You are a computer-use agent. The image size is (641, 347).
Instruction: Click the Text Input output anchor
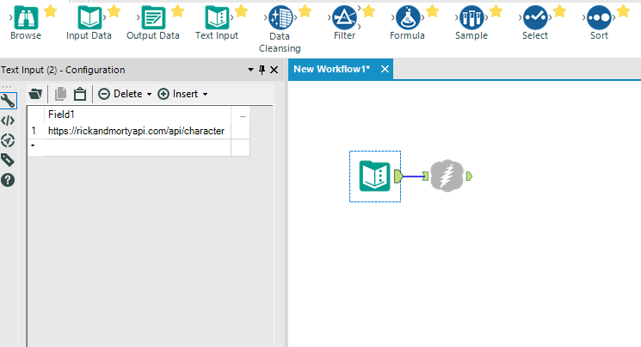(x=398, y=177)
